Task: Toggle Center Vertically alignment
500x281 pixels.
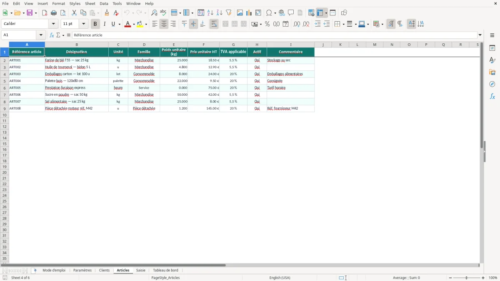Action: coord(193,24)
